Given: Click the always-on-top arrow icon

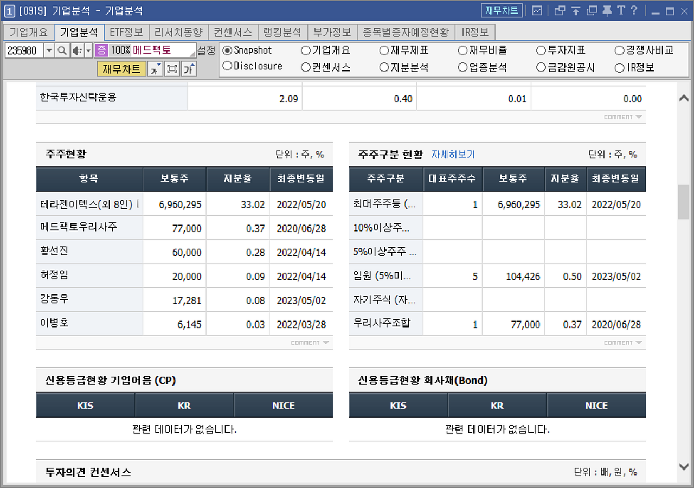Looking at the screenshot, I should coord(575,11).
